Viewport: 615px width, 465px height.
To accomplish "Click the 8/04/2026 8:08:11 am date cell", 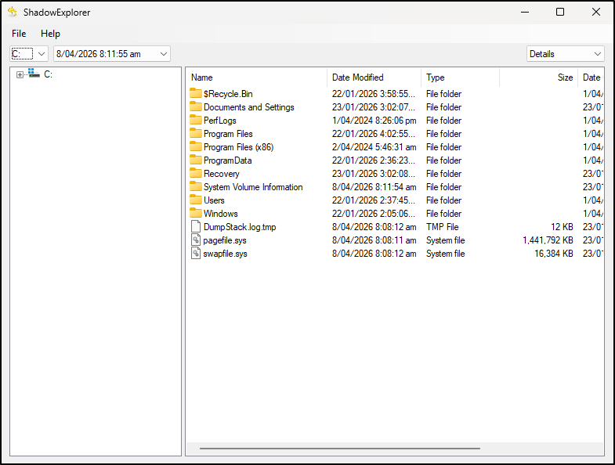I will [x=374, y=240].
